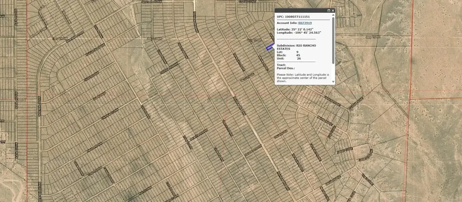This screenshot has height=202, width=462.
Task: Click the Lot: 9 line
Action: [x=288, y=52]
